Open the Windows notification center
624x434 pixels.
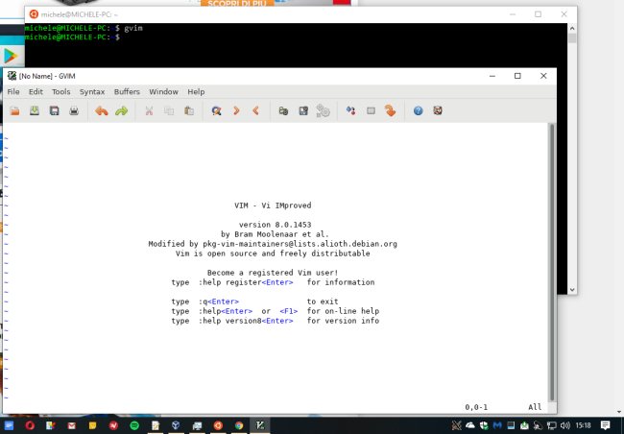[x=606, y=425]
